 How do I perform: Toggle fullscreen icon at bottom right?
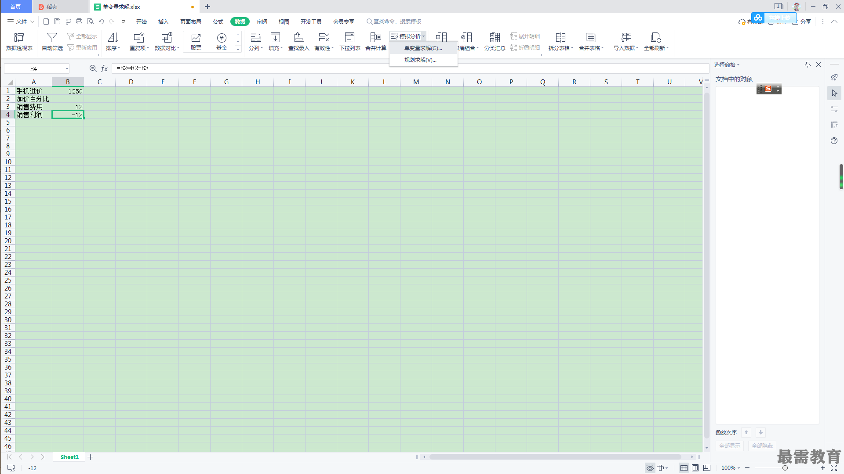(x=834, y=468)
